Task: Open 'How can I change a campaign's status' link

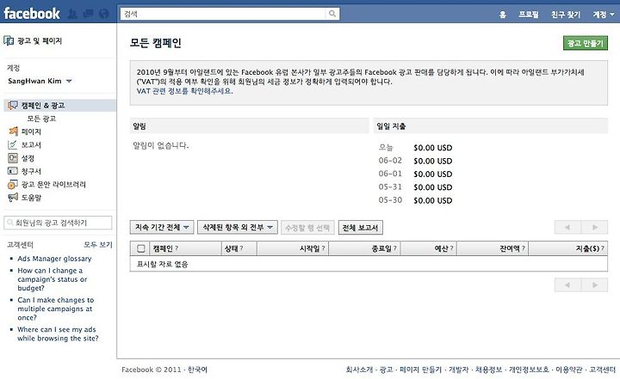Action: (53, 279)
